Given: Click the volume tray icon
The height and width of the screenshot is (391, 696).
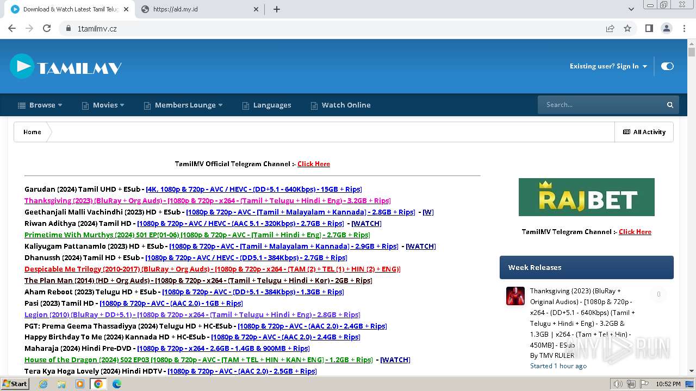Looking at the screenshot, I should [x=618, y=384].
